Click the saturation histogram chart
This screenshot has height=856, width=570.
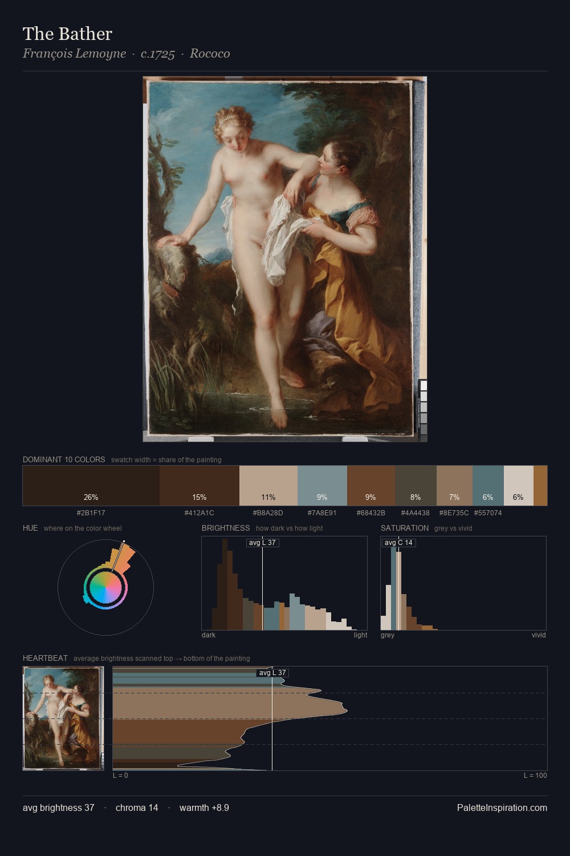[463, 583]
